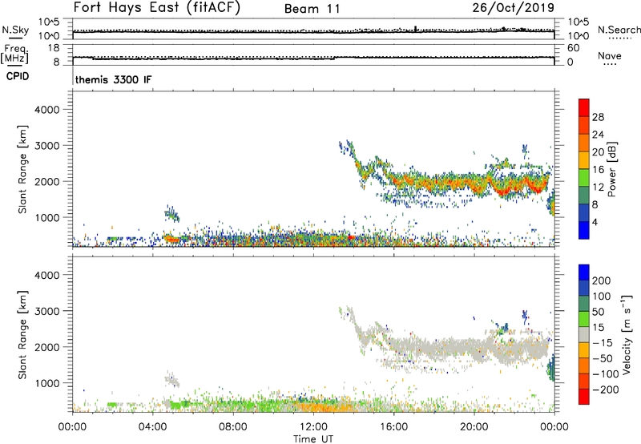Click the 'Fort Hays East (fitACF)' title
641x444 pixels.
point(157,8)
